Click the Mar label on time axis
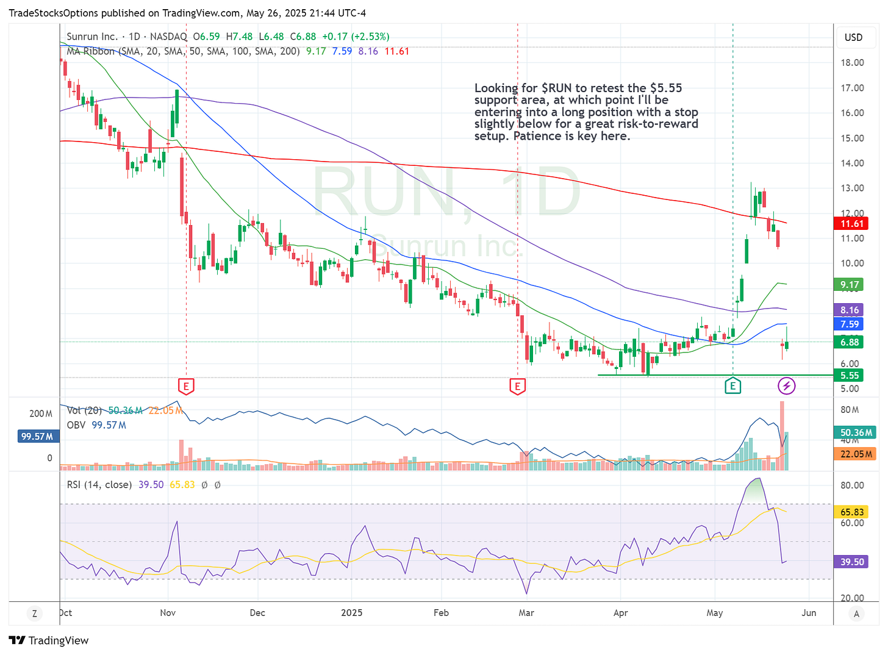This screenshot has height=655, width=888. click(526, 613)
